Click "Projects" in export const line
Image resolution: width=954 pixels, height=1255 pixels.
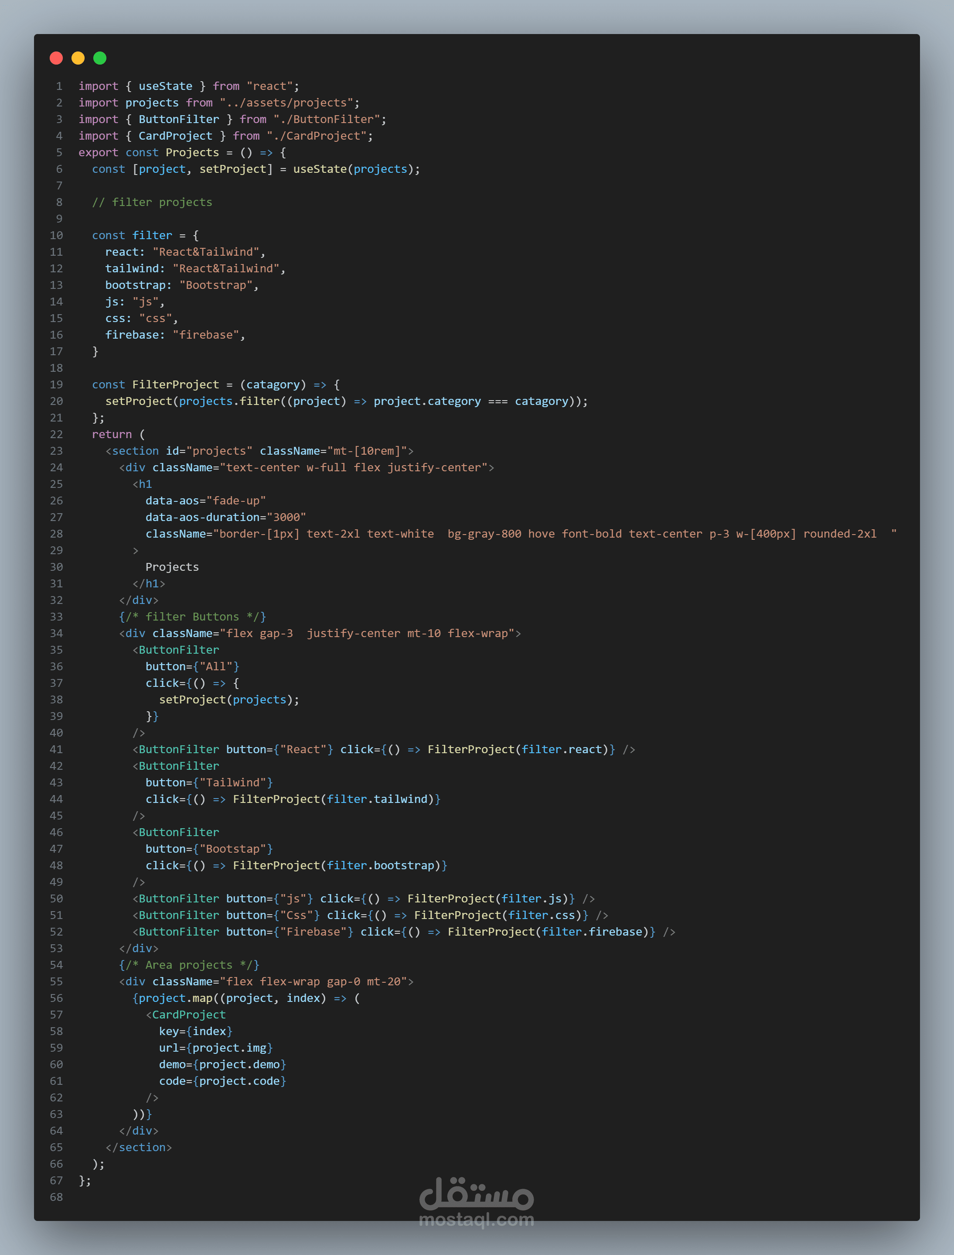click(x=192, y=152)
